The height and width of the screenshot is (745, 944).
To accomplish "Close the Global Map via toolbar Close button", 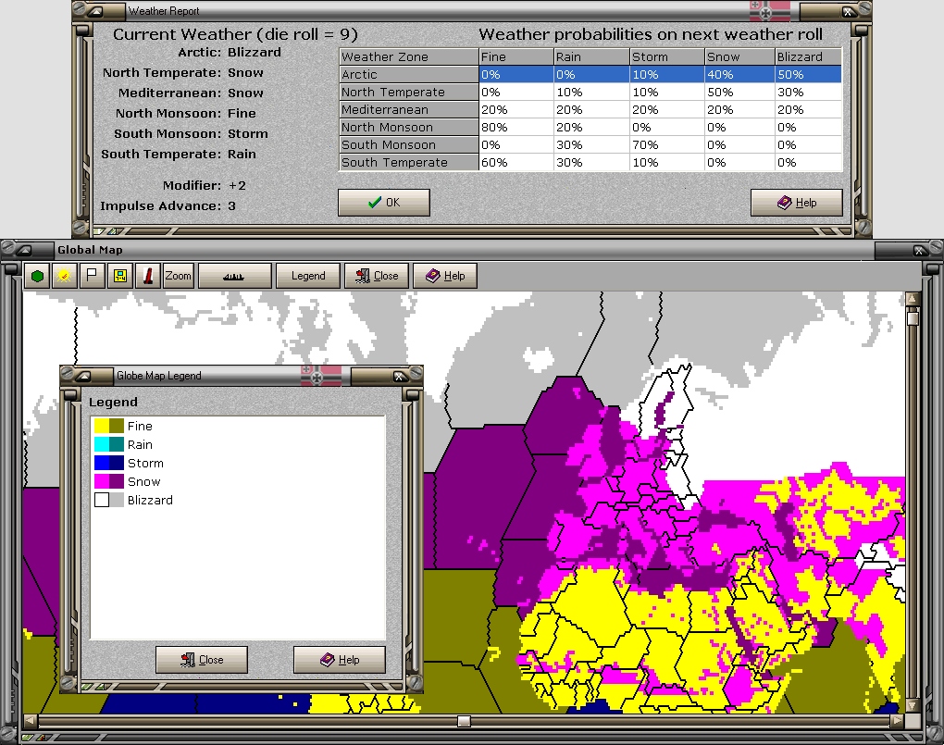I will 377,276.
